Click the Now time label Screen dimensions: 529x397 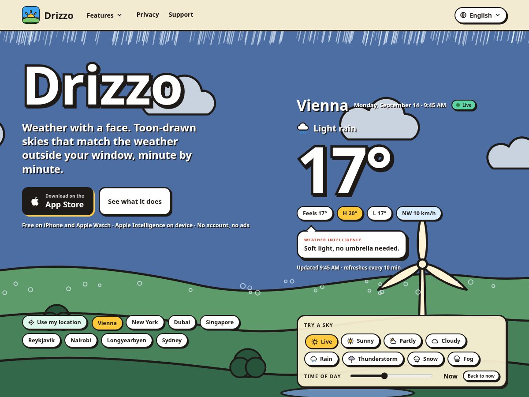(451, 376)
